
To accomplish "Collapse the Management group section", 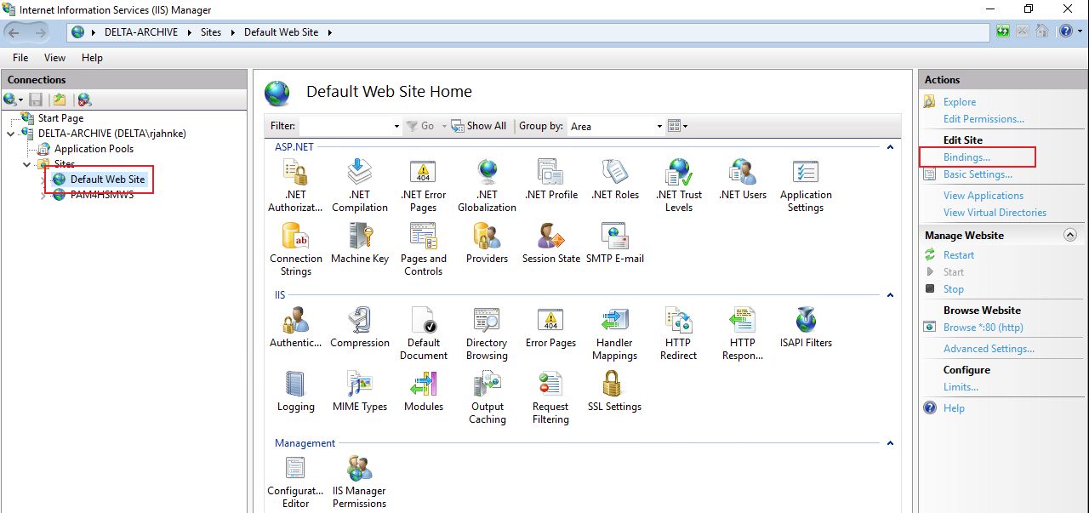I will click(890, 443).
